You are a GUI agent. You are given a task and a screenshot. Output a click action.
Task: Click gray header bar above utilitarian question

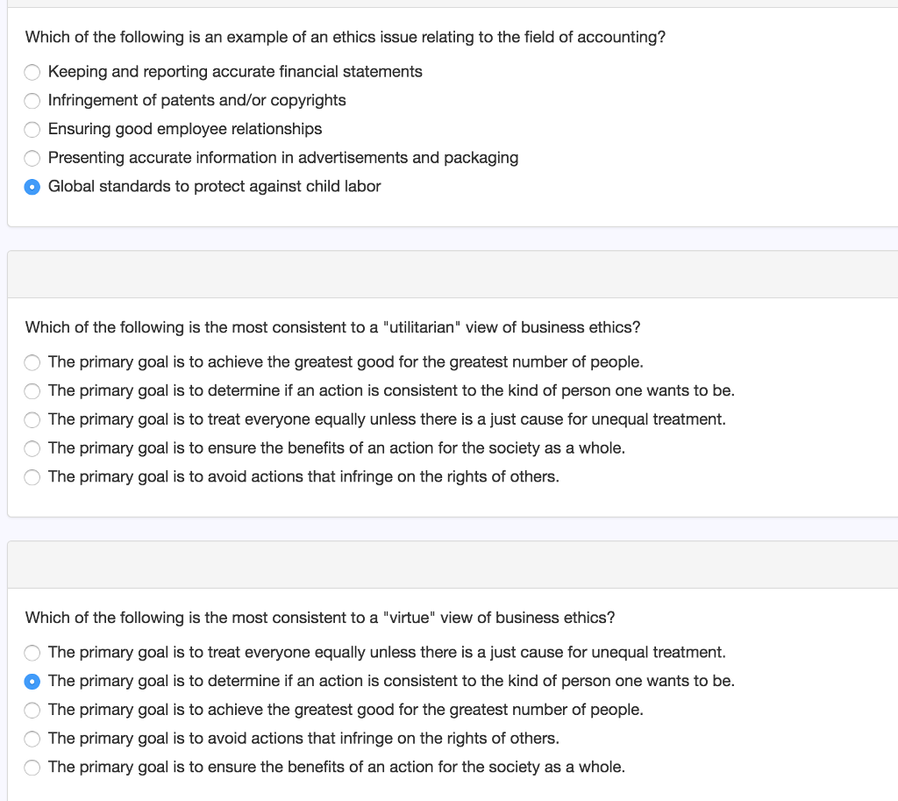click(452, 274)
